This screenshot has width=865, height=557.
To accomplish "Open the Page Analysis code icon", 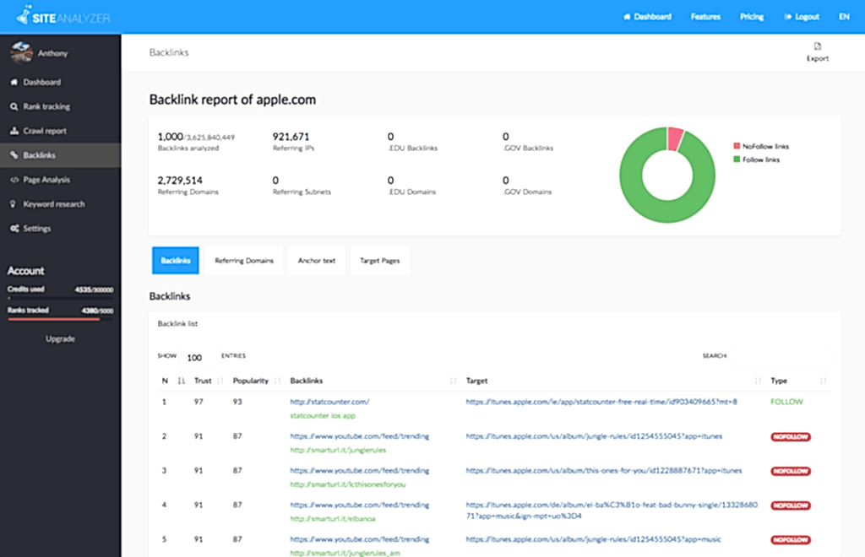I will click(14, 180).
